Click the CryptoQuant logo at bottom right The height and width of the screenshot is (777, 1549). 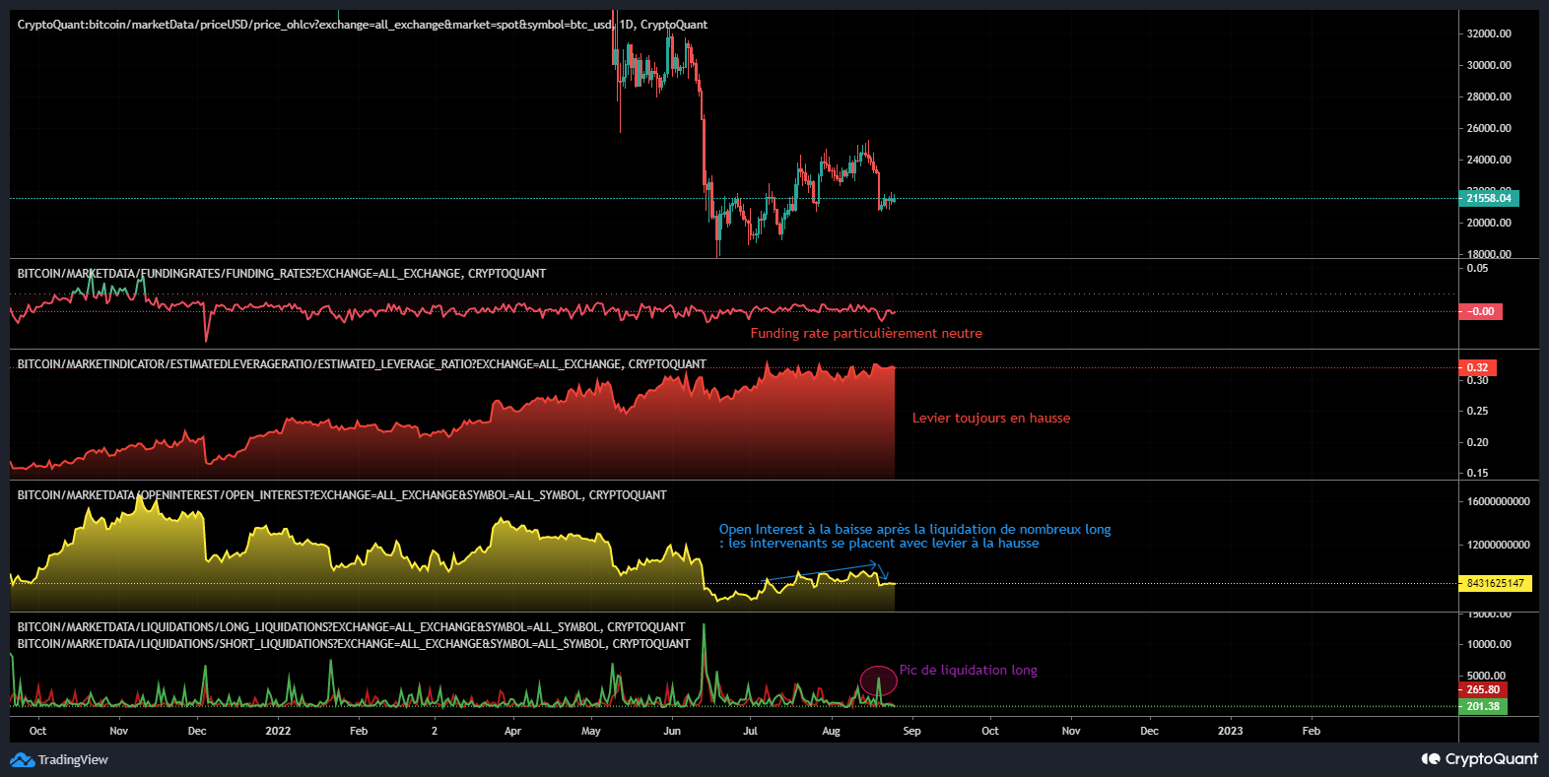[1479, 758]
